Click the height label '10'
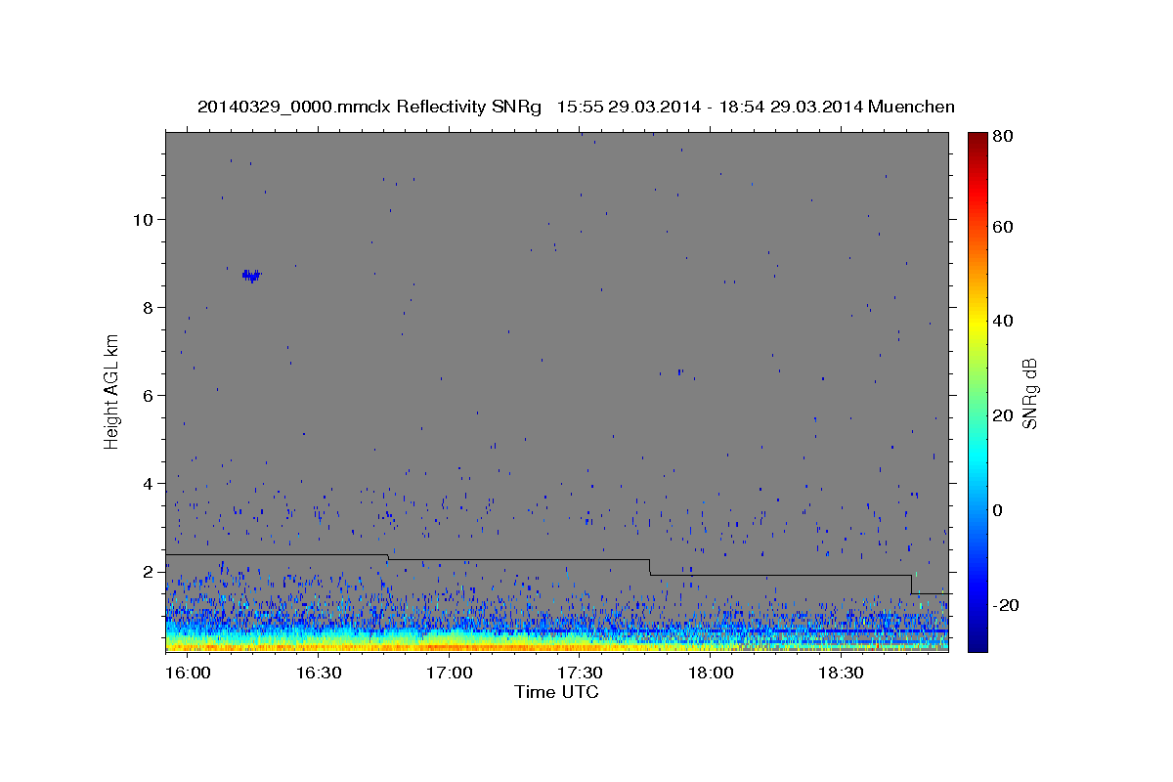 click(145, 219)
